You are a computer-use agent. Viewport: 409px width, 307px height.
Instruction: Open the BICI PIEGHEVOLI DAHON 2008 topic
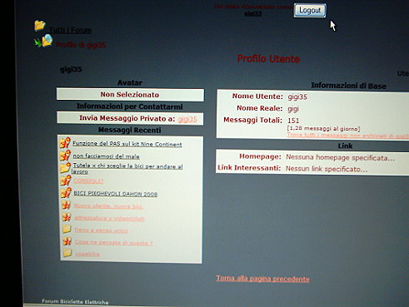tap(115, 194)
